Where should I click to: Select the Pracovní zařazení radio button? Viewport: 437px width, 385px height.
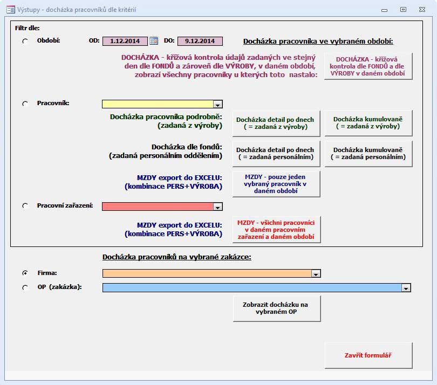coord(25,206)
